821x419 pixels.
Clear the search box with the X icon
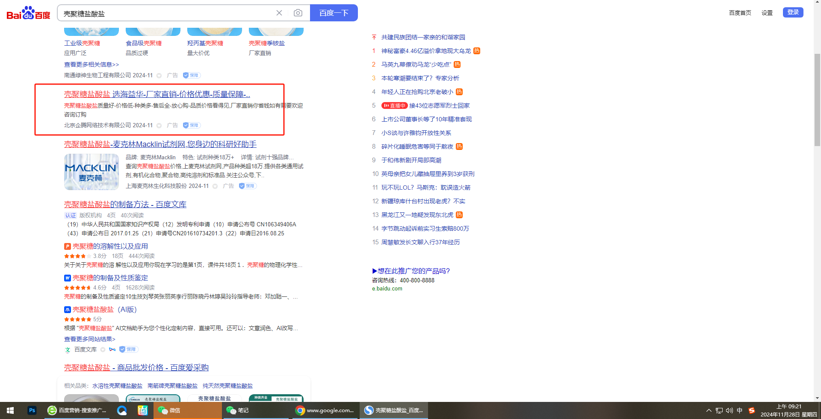(279, 13)
